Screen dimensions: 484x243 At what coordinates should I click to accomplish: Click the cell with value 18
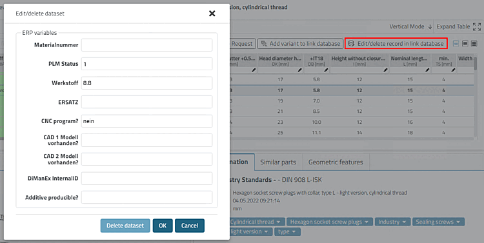tap(410, 133)
